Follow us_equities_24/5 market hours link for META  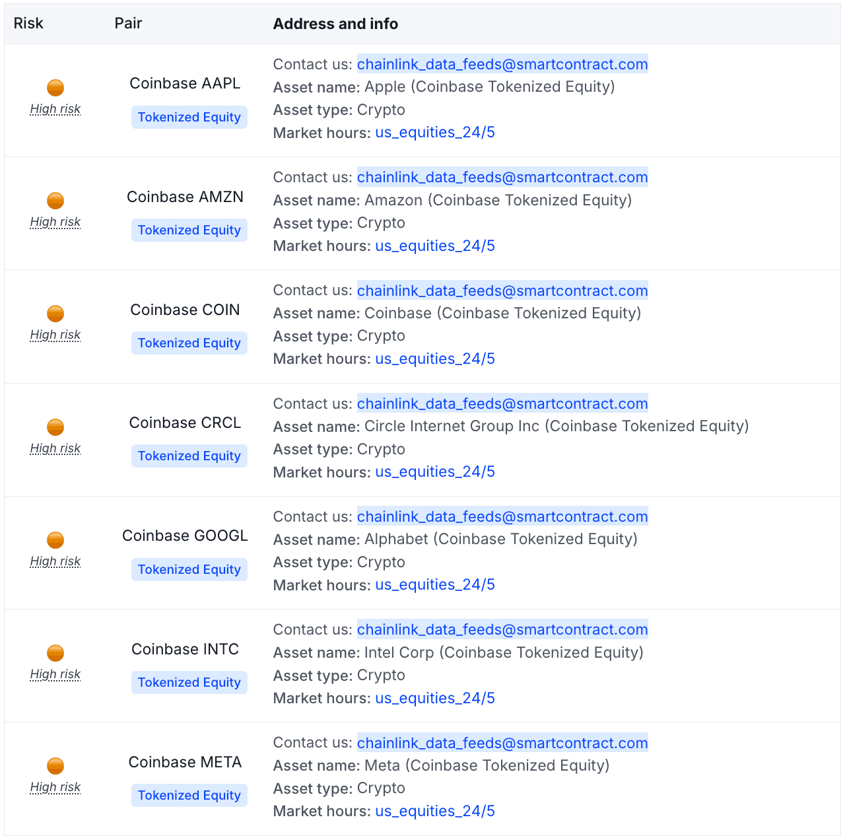point(435,811)
